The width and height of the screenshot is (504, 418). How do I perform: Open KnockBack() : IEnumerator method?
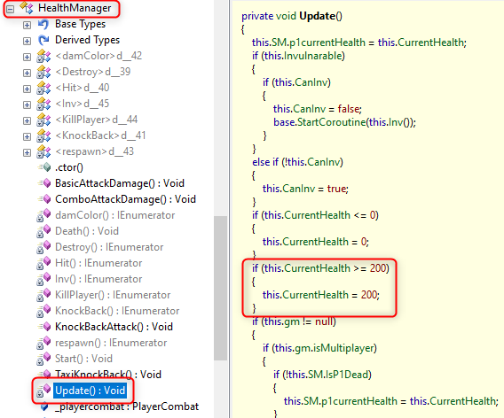pos(117,311)
